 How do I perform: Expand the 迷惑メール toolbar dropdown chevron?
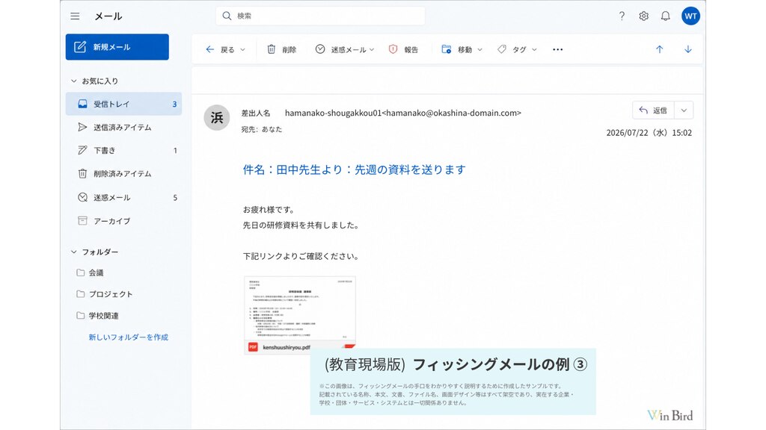[x=372, y=50]
